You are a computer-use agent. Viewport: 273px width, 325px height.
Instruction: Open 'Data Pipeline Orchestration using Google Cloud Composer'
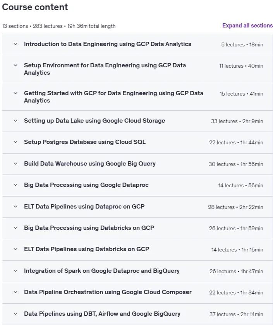108,292
